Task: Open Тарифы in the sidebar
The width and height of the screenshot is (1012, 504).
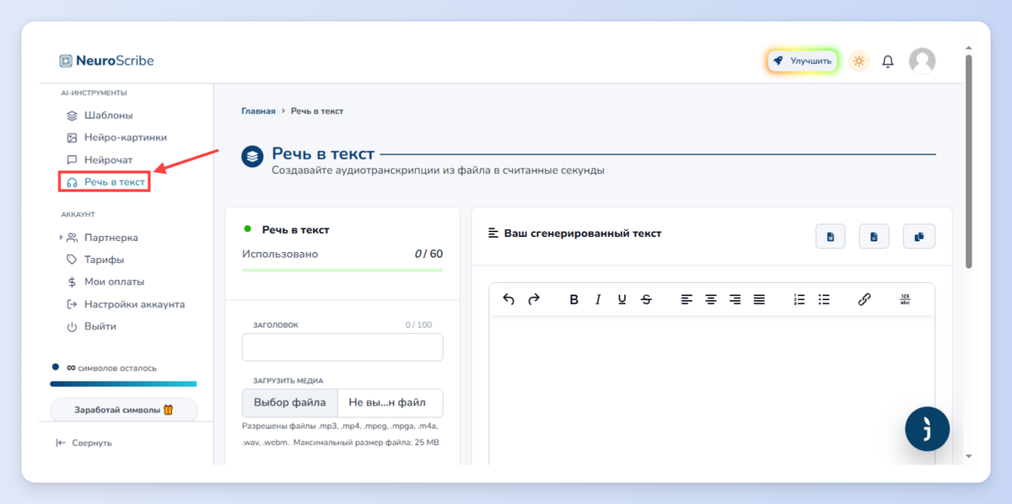Action: (x=95, y=260)
